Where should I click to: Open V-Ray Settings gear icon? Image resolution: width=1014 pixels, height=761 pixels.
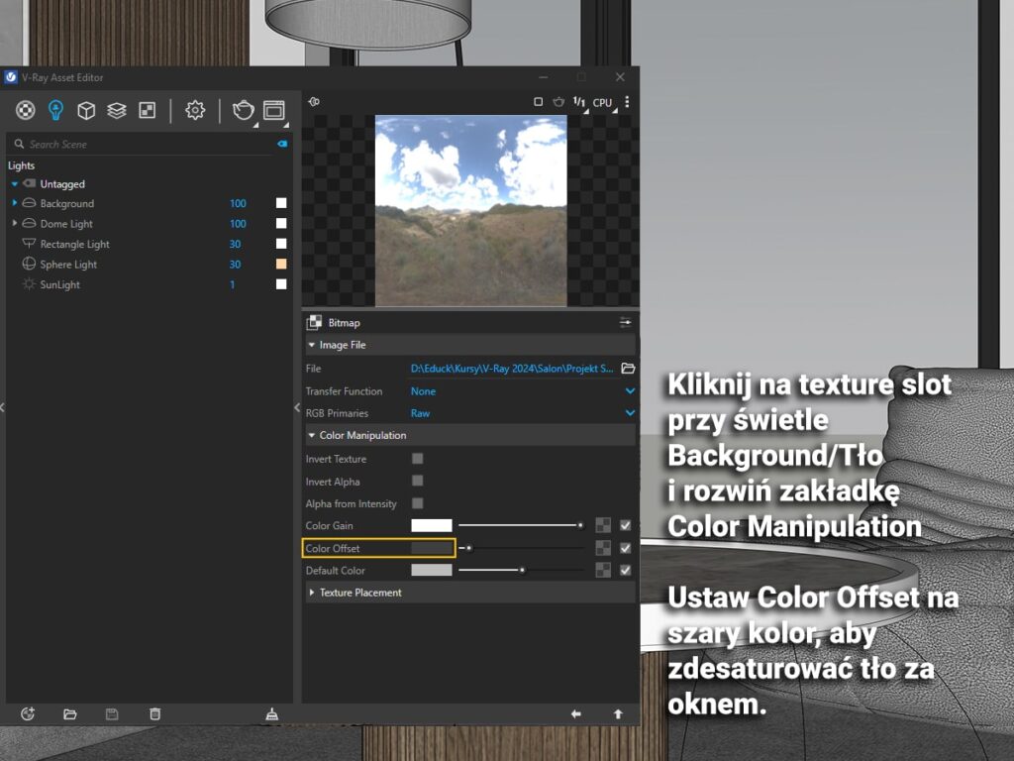[x=195, y=110]
